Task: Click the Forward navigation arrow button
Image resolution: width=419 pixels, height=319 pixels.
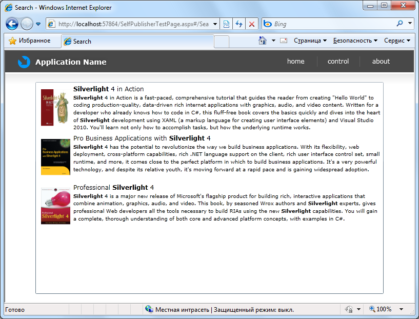Action: pos(27,24)
